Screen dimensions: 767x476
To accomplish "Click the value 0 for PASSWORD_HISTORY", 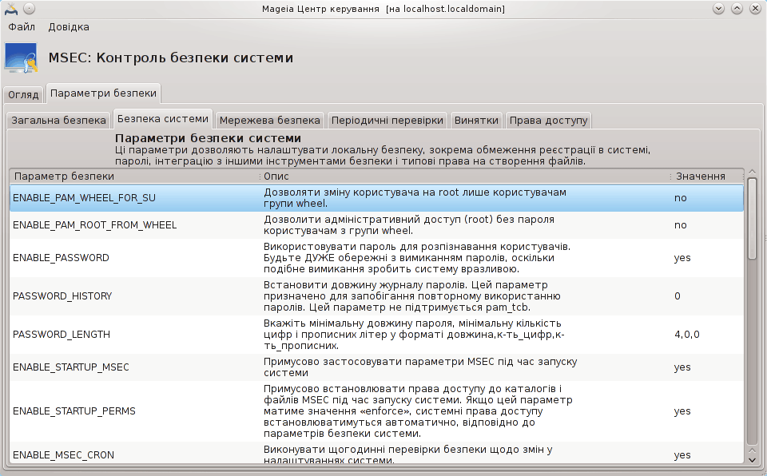I will point(678,296).
